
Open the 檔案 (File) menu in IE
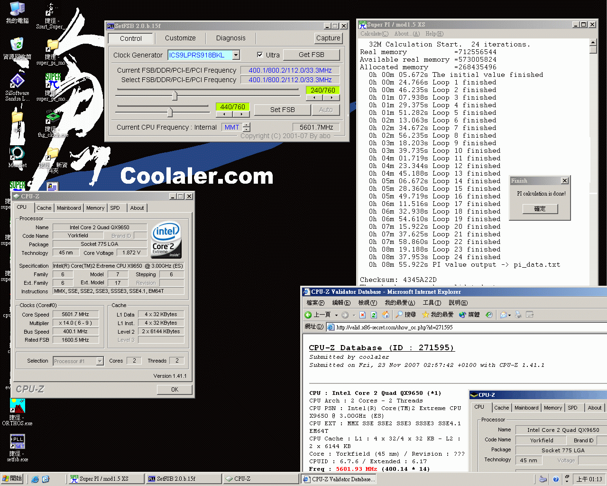pyautogui.click(x=315, y=303)
